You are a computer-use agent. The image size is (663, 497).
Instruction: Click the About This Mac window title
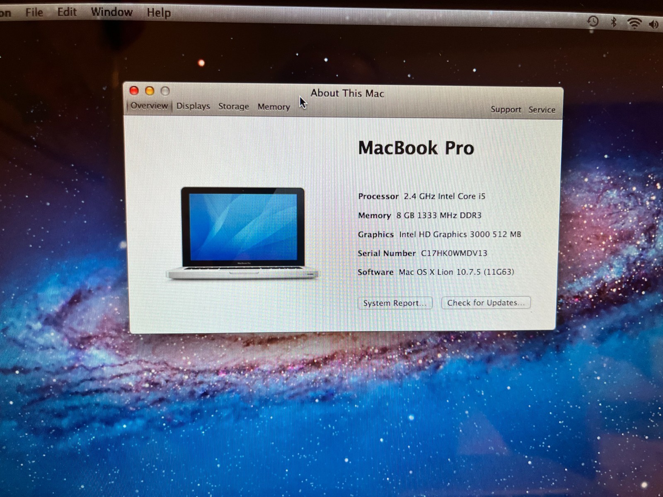point(347,93)
